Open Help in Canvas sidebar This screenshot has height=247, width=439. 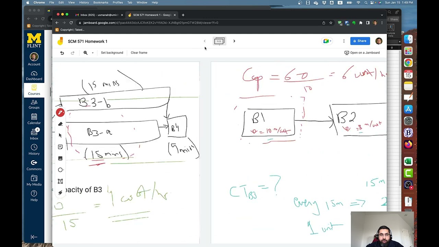34,196
